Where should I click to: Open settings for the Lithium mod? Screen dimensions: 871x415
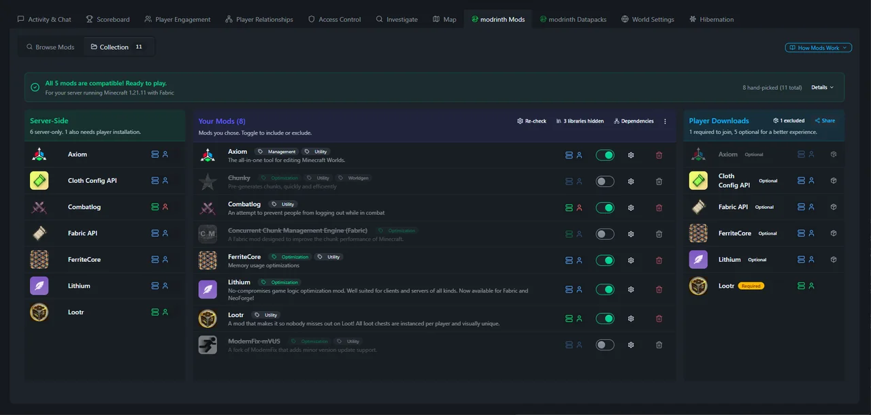coord(631,288)
